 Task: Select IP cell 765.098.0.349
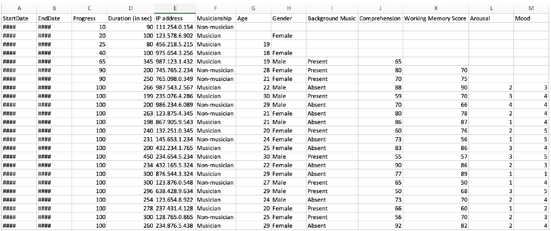click(x=175, y=79)
